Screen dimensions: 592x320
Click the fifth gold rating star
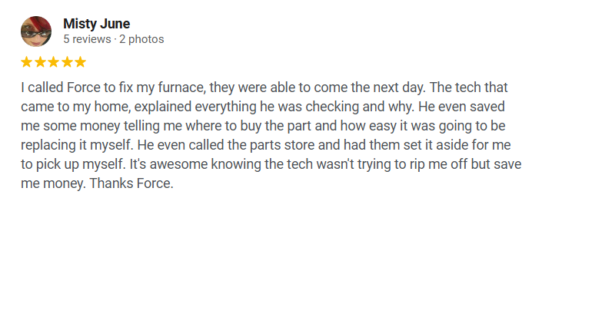coord(81,62)
